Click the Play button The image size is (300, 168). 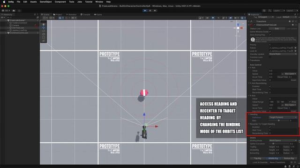pyautogui.click(x=145, y=10)
